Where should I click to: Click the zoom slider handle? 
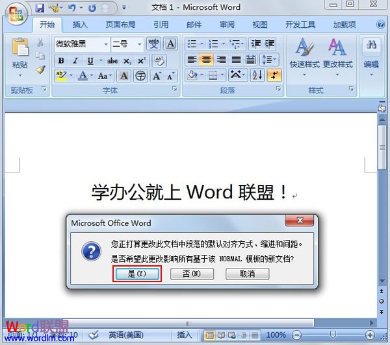[x=333, y=335]
